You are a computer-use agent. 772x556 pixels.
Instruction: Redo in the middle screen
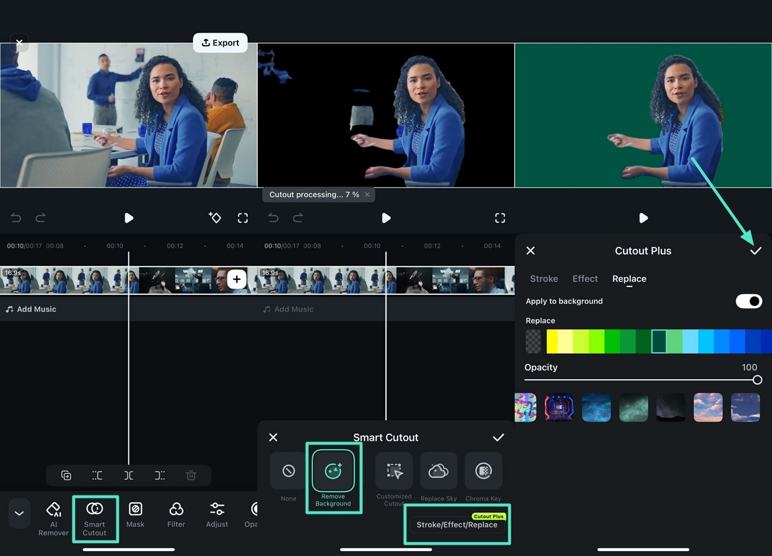pos(298,218)
